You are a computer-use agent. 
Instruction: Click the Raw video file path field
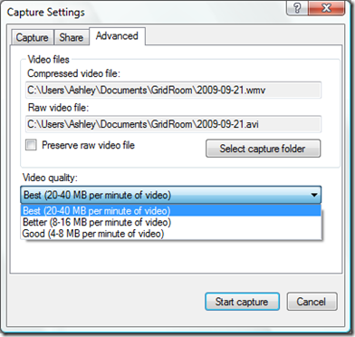[173, 124]
